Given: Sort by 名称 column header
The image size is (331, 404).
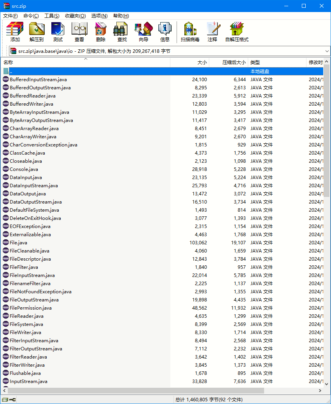Looking at the screenshot, I should [9, 63].
